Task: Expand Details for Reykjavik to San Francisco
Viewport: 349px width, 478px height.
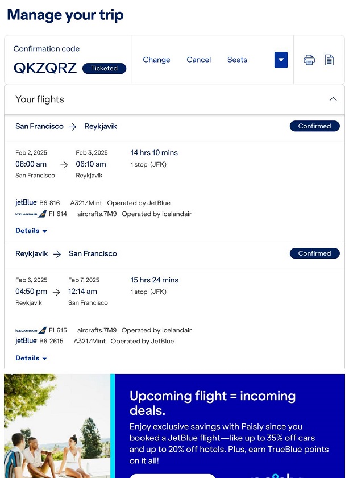Action: [31, 358]
